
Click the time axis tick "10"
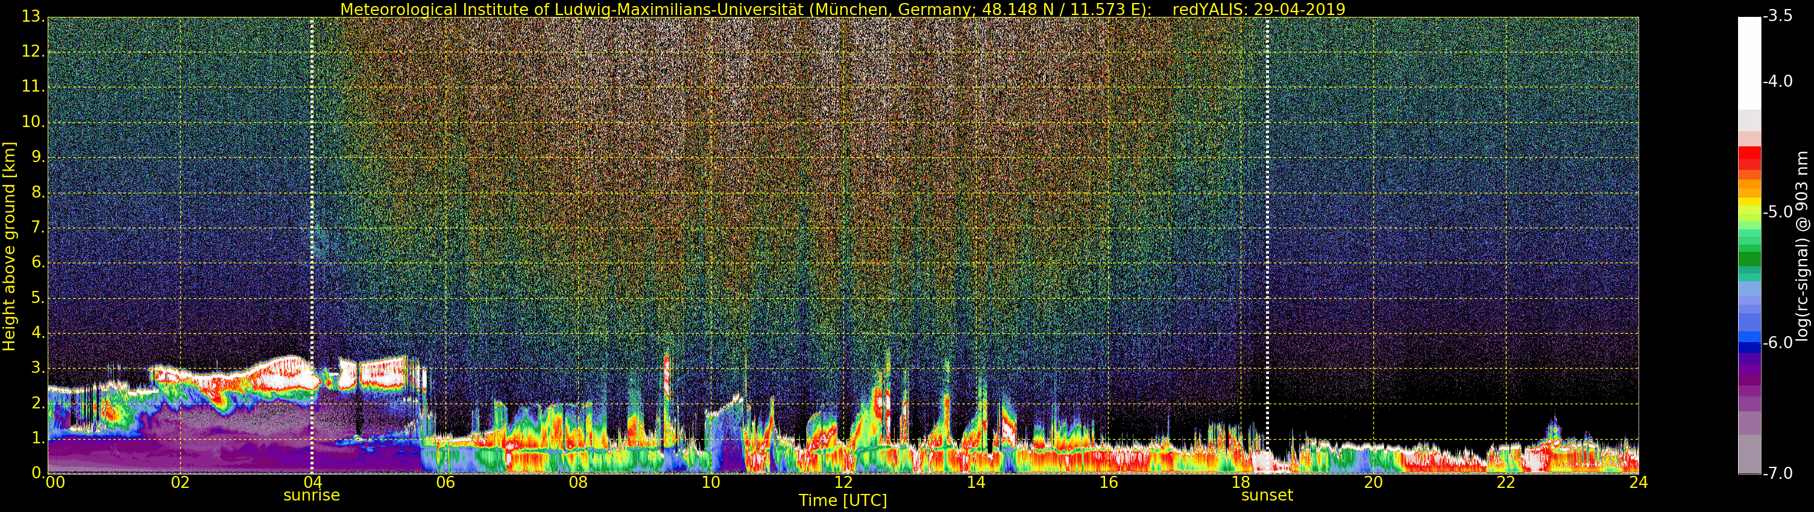click(x=711, y=482)
